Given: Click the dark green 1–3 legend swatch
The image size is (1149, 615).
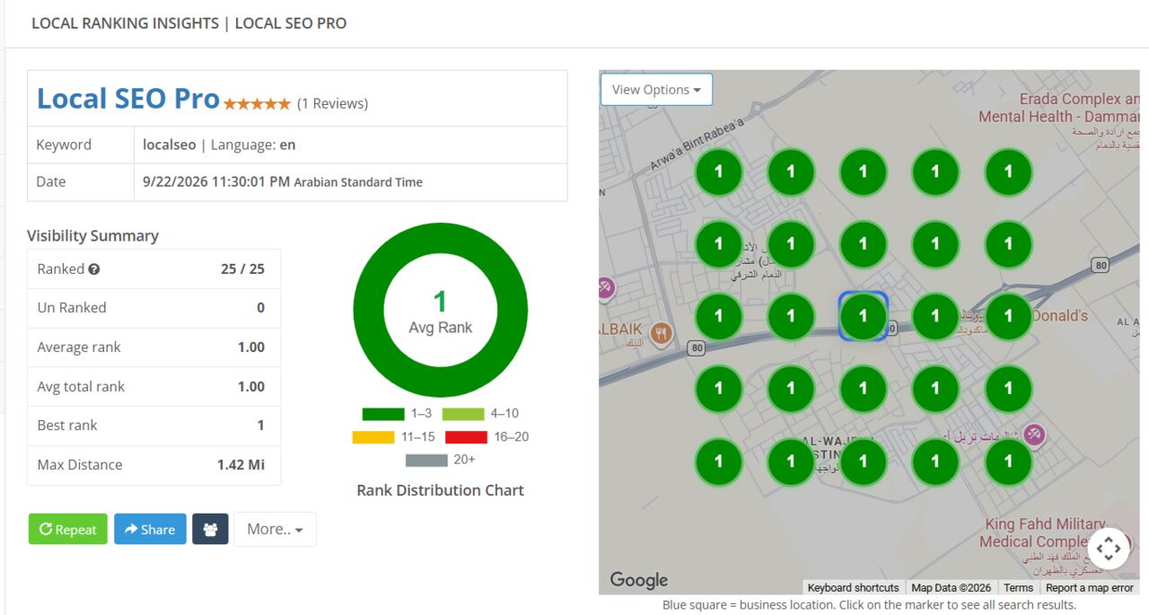Looking at the screenshot, I should tap(383, 414).
